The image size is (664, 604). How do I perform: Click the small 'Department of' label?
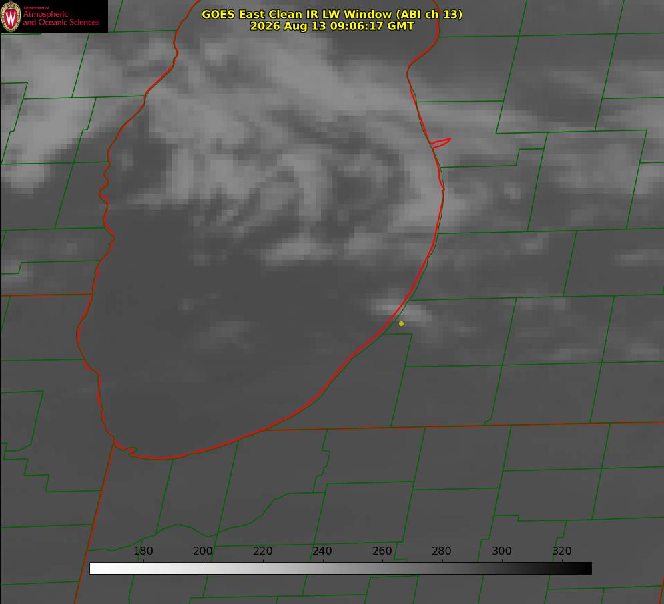coord(36,8)
